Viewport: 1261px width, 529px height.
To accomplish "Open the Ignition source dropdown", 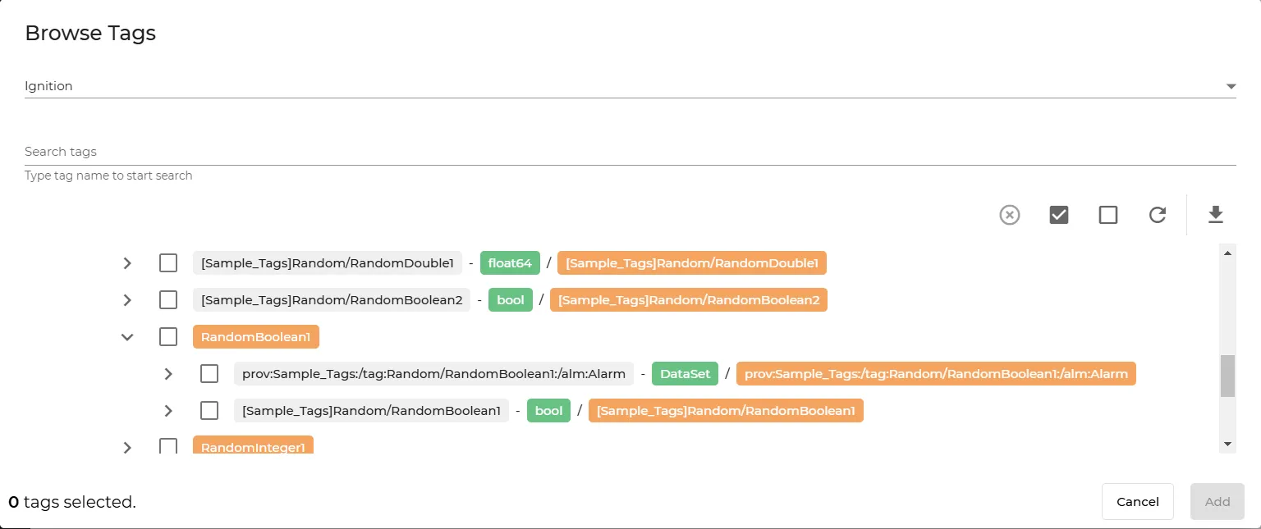I will tap(630, 86).
